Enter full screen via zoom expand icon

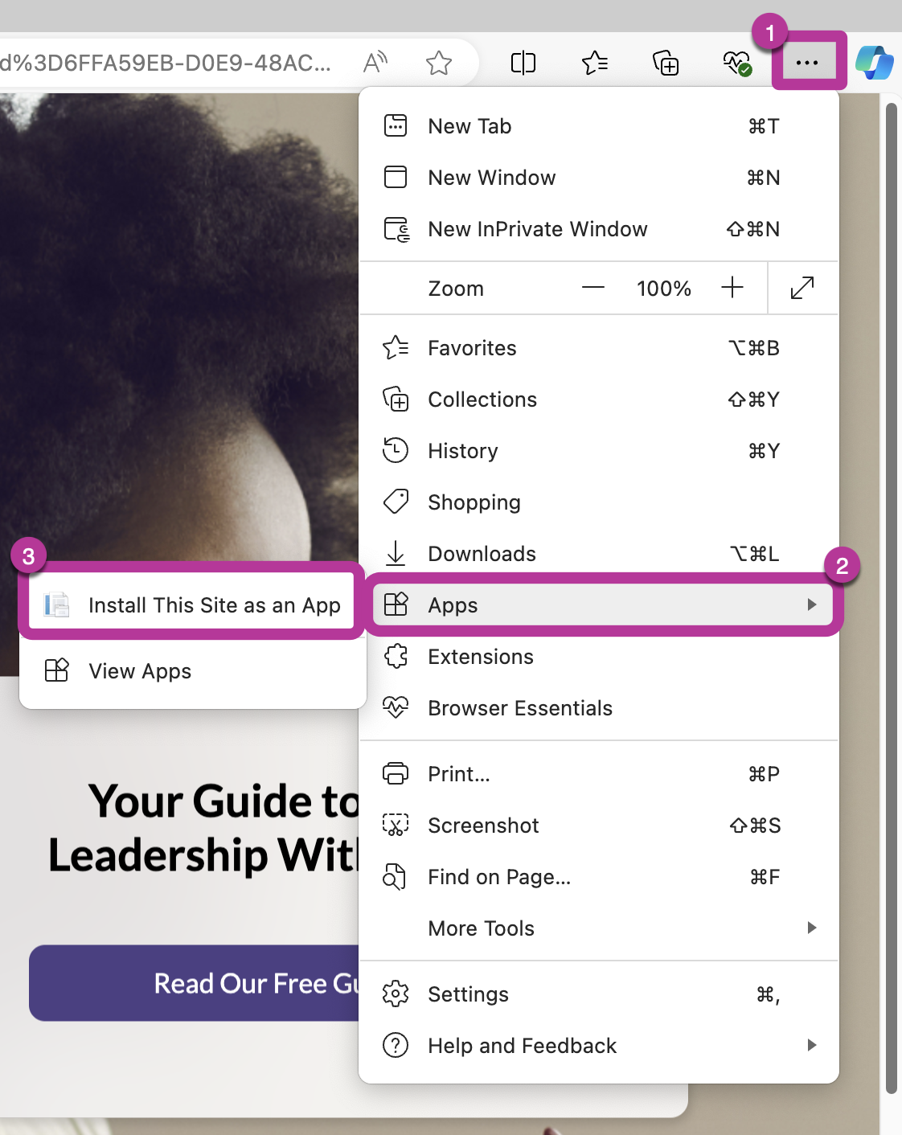802,288
